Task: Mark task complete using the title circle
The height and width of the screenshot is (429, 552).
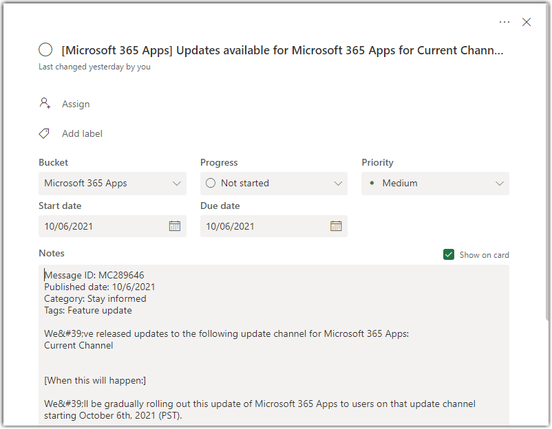Action: coord(45,49)
